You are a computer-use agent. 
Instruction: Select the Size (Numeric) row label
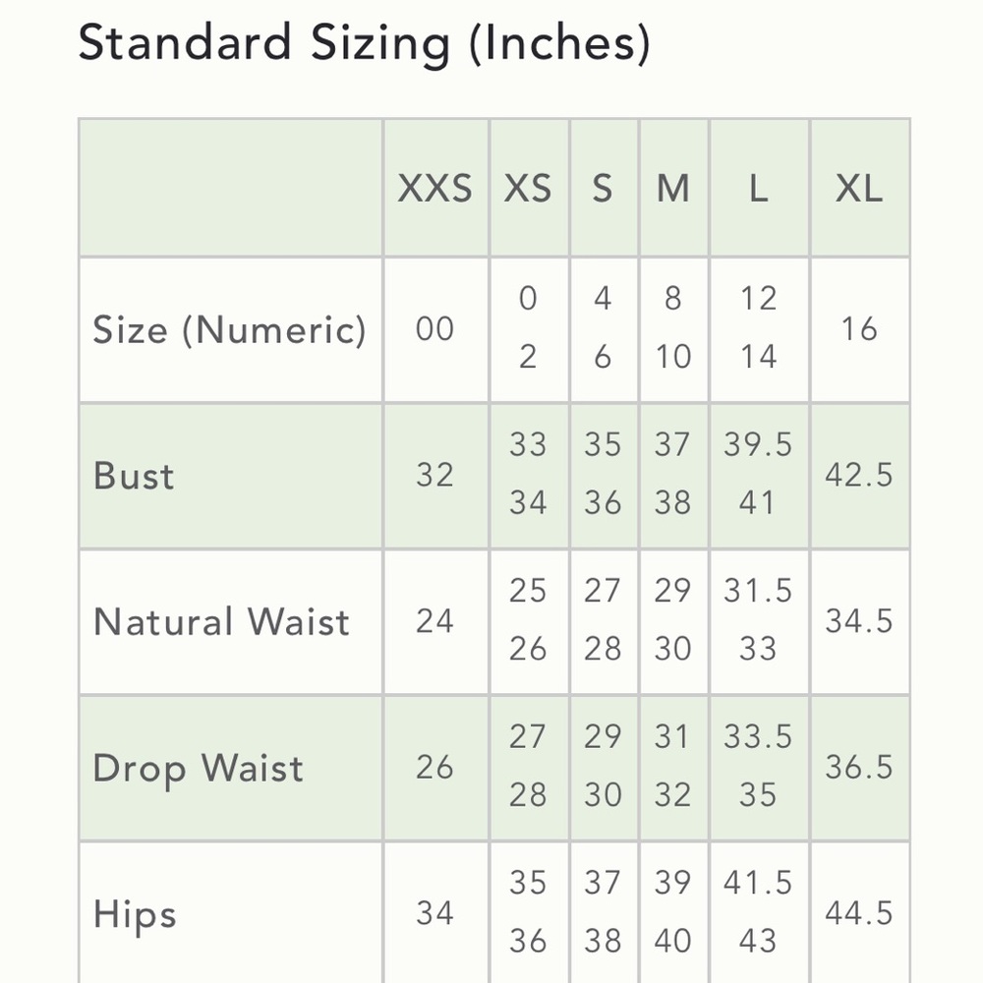tap(229, 329)
